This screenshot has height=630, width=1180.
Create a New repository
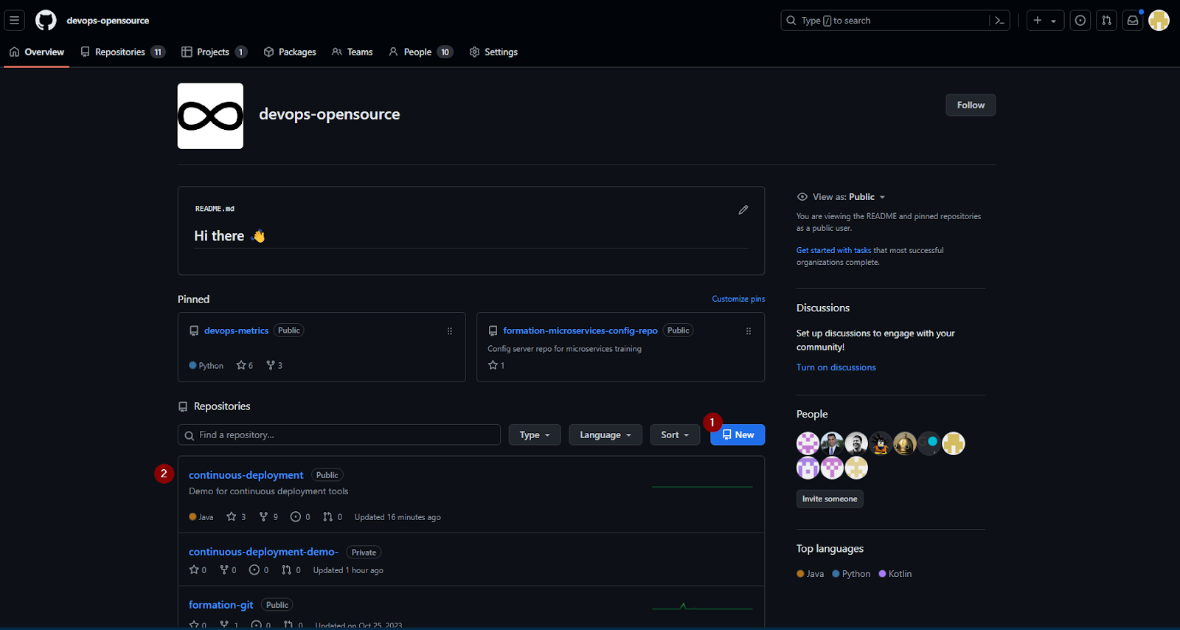737,435
